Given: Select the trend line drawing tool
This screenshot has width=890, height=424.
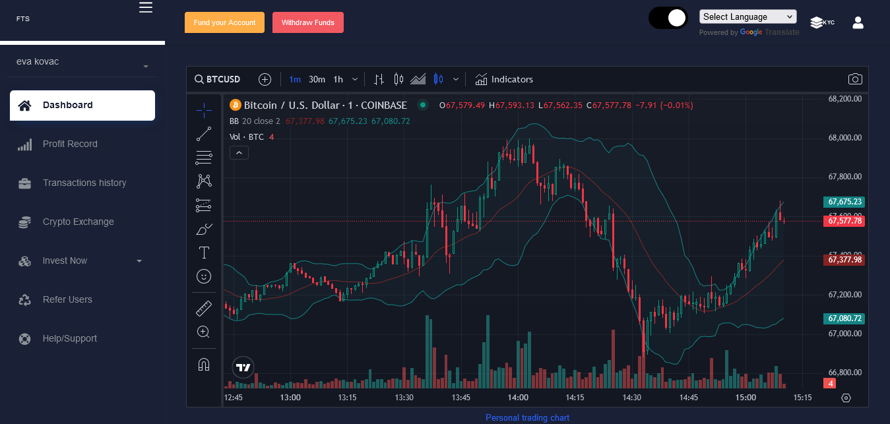Looking at the screenshot, I should (204, 134).
